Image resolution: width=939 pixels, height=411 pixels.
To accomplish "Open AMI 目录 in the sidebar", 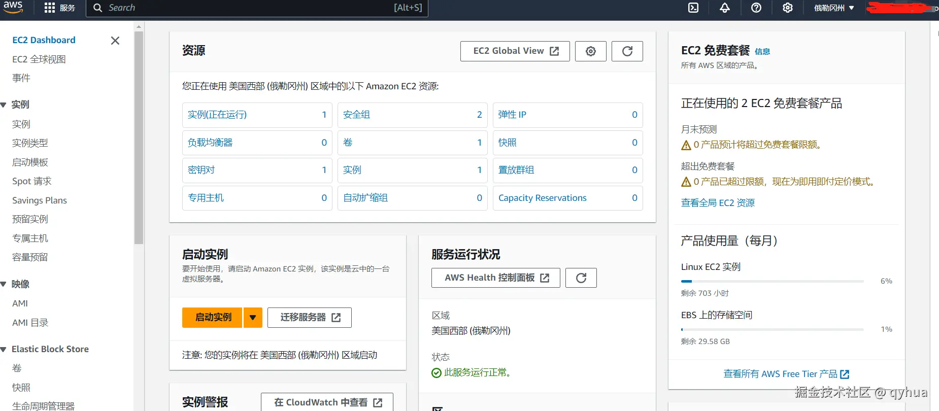I will coord(30,323).
